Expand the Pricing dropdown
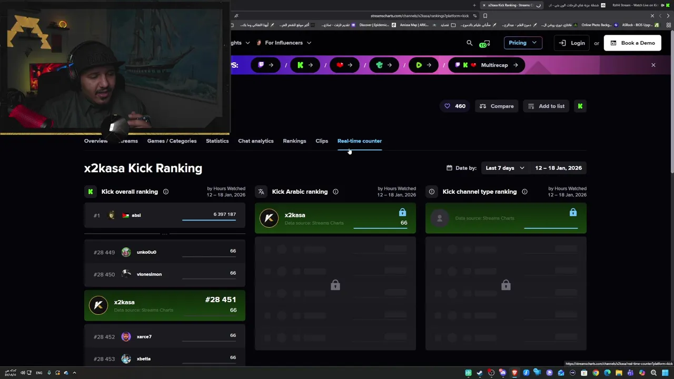Screen dimensions: 674x379 (522, 43)
